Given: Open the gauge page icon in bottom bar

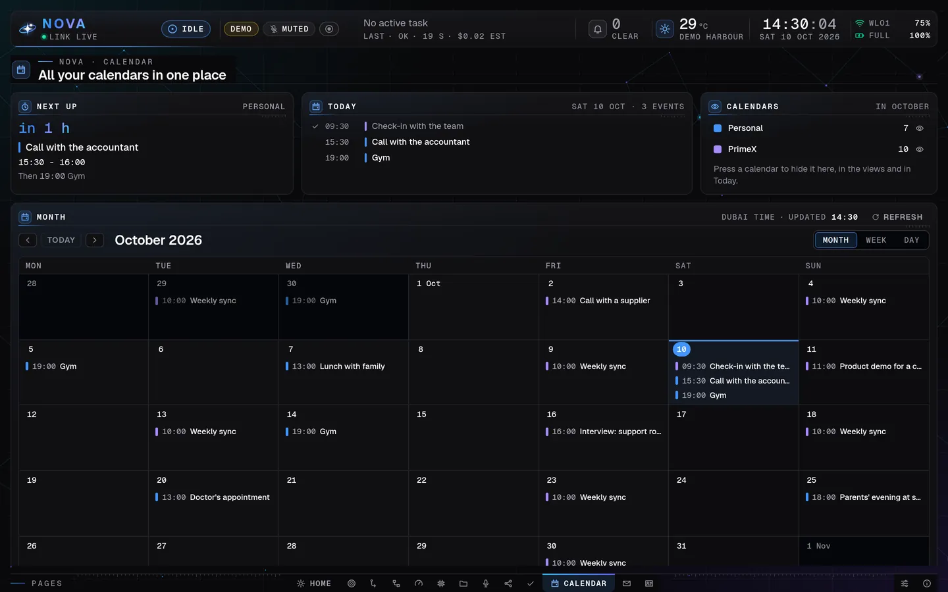Looking at the screenshot, I should (x=419, y=583).
